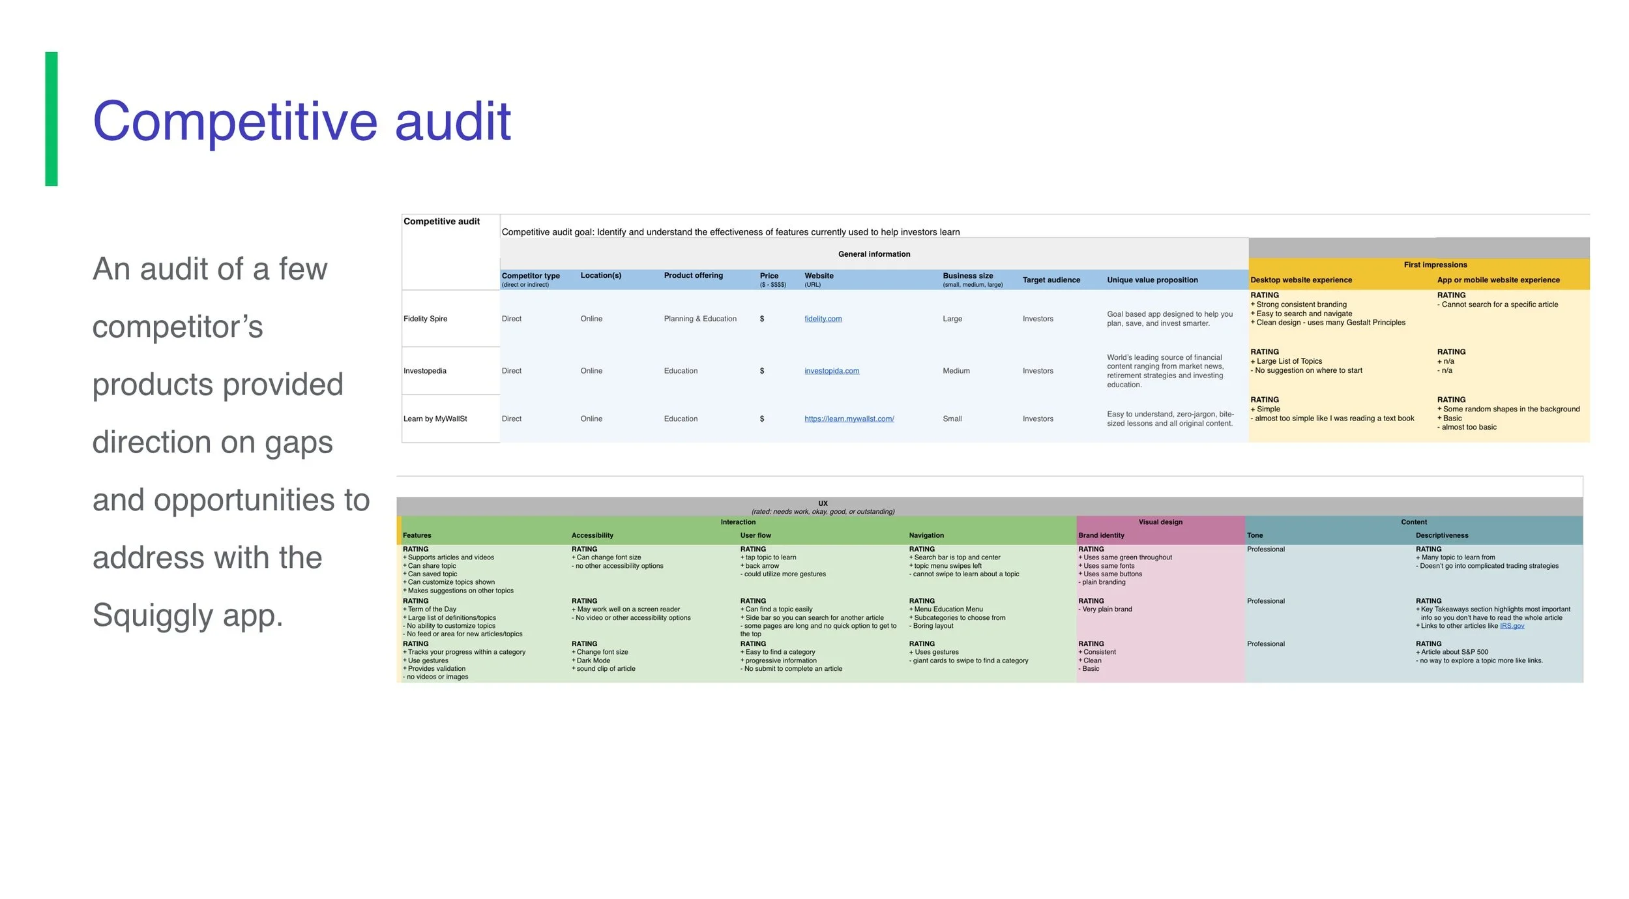Viewport: 1629px width, 899px height.
Task: Select the Competitive audit slide title
Action: click(301, 121)
